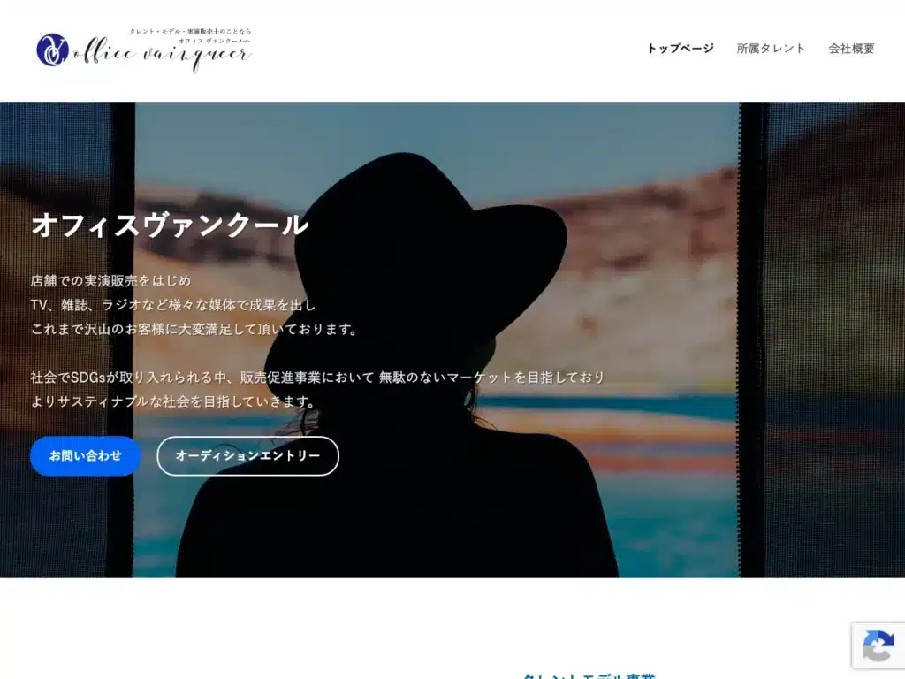
Task: Click the オーディションエントリー button
Action: (247, 455)
